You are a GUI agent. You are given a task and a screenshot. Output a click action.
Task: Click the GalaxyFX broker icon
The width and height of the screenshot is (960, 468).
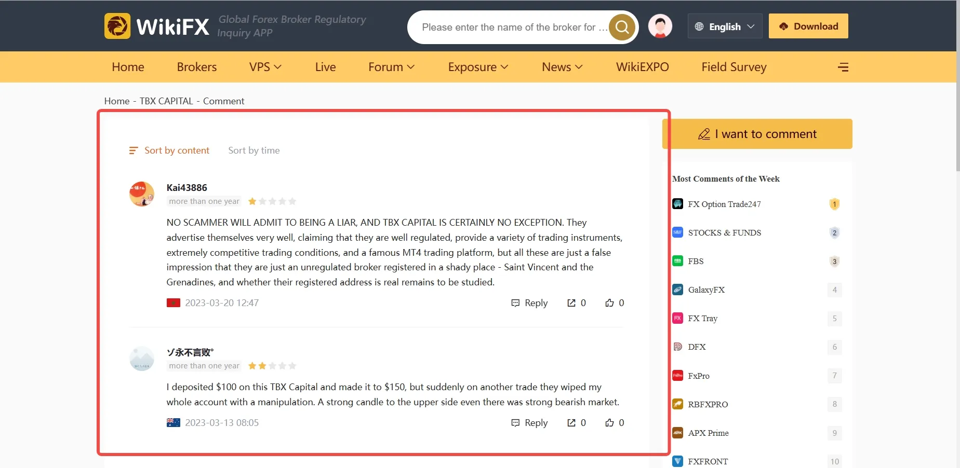click(677, 290)
